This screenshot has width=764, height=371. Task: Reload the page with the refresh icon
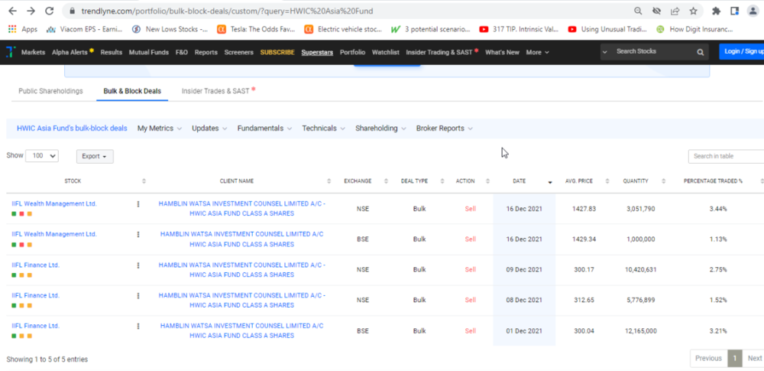(x=49, y=10)
